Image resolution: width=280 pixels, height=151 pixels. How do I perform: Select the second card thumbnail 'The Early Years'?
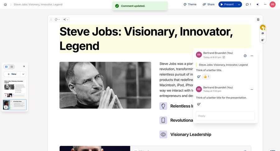[x=15, y=105]
